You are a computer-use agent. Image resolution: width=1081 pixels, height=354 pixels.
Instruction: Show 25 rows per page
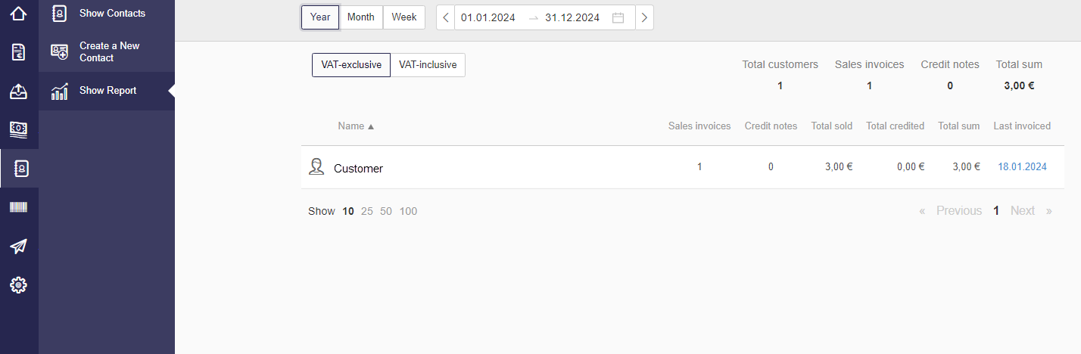click(367, 211)
